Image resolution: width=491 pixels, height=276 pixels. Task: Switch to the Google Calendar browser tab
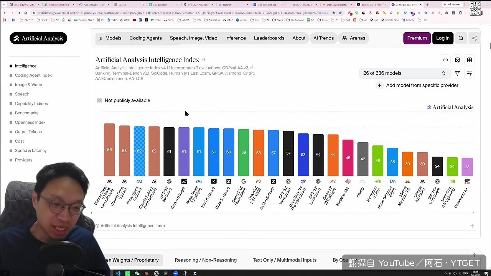pyautogui.click(x=267, y=5)
